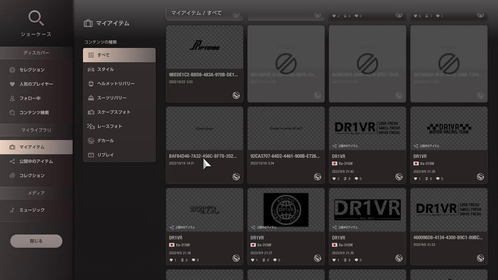Click decal icon beside デカール
The width and height of the screenshot is (498, 280).
point(91,140)
